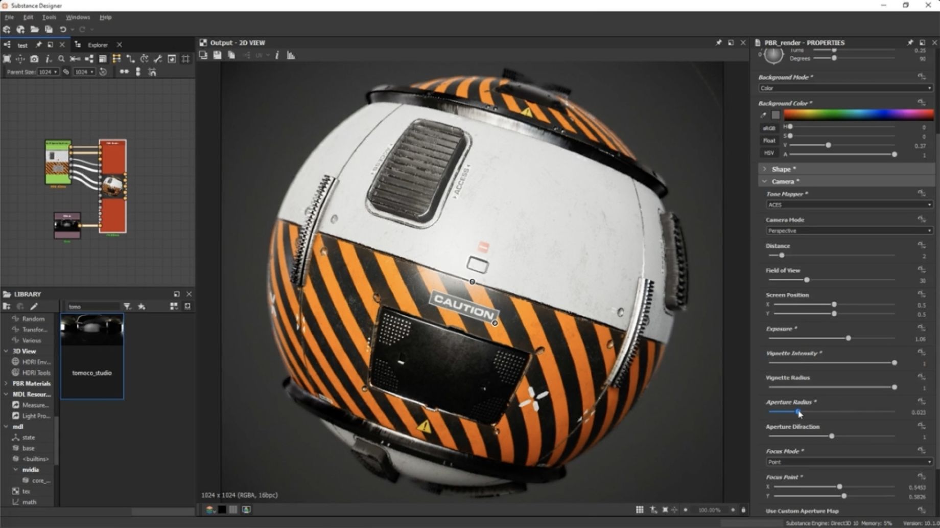Collapse the MDL Resources library category
940x528 pixels.
tap(6, 394)
